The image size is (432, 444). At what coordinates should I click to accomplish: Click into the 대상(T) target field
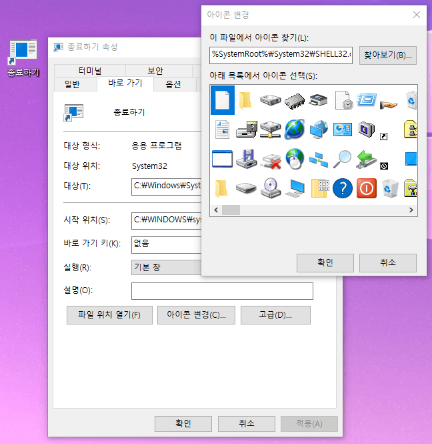click(x=166, y=187)
